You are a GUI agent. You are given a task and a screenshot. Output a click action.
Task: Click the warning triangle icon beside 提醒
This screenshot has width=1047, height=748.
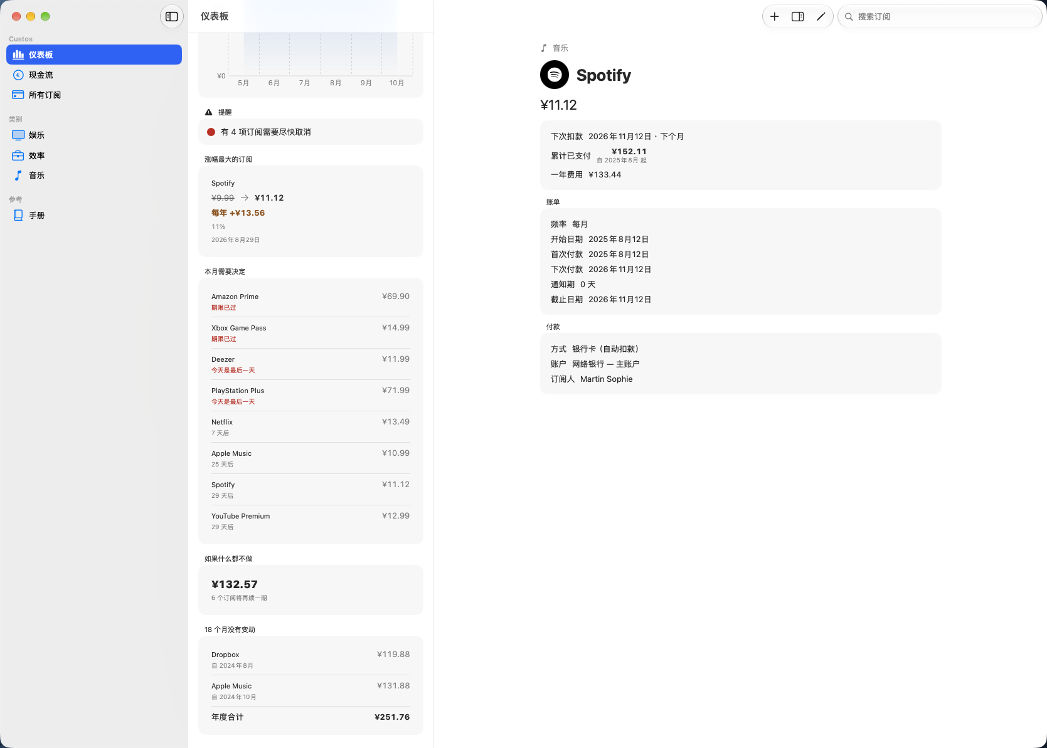point(209,112)
